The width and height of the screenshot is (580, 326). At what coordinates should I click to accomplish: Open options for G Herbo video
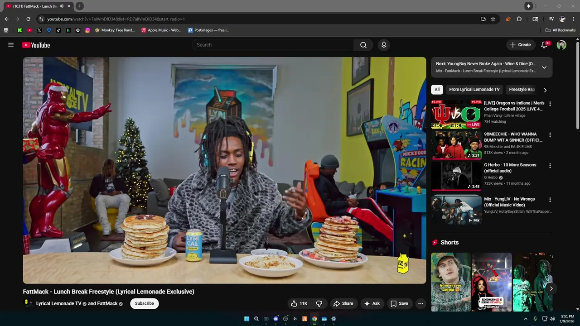[550, 166]
